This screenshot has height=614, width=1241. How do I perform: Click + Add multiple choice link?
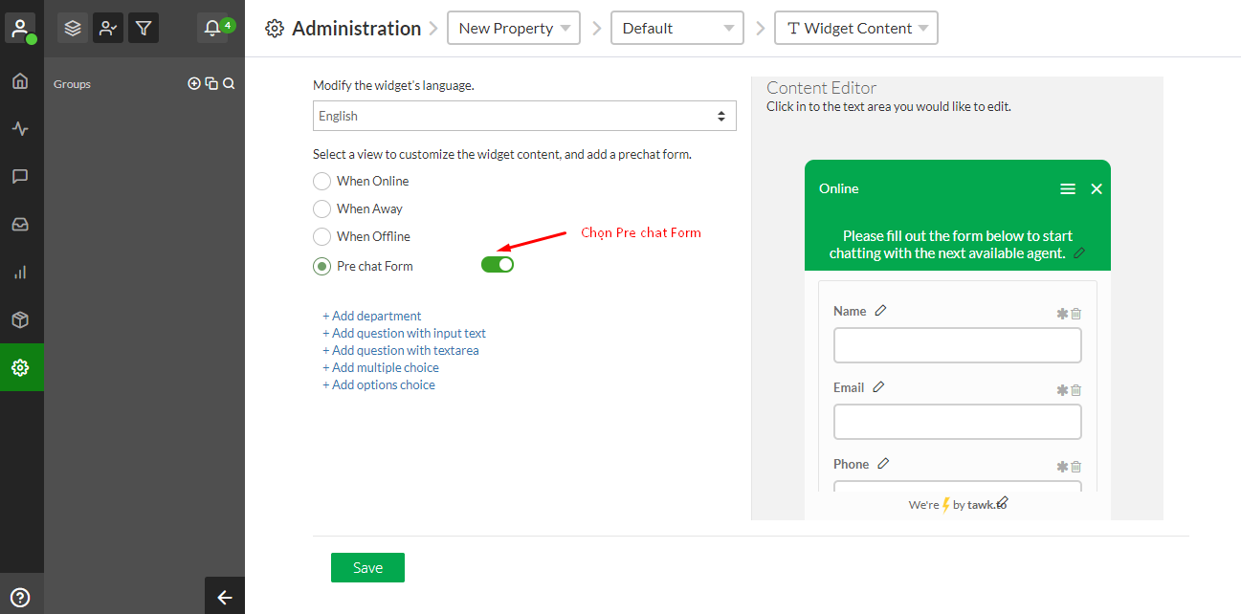tap(381, 367)
